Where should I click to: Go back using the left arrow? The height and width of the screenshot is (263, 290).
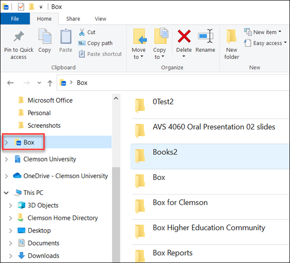11,83
